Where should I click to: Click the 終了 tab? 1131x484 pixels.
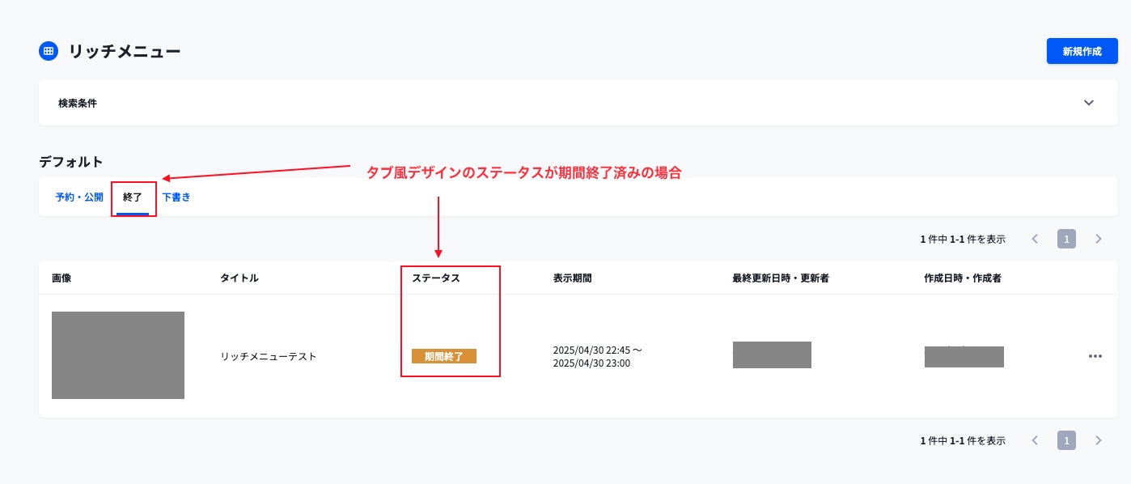(x=133, y=197)
